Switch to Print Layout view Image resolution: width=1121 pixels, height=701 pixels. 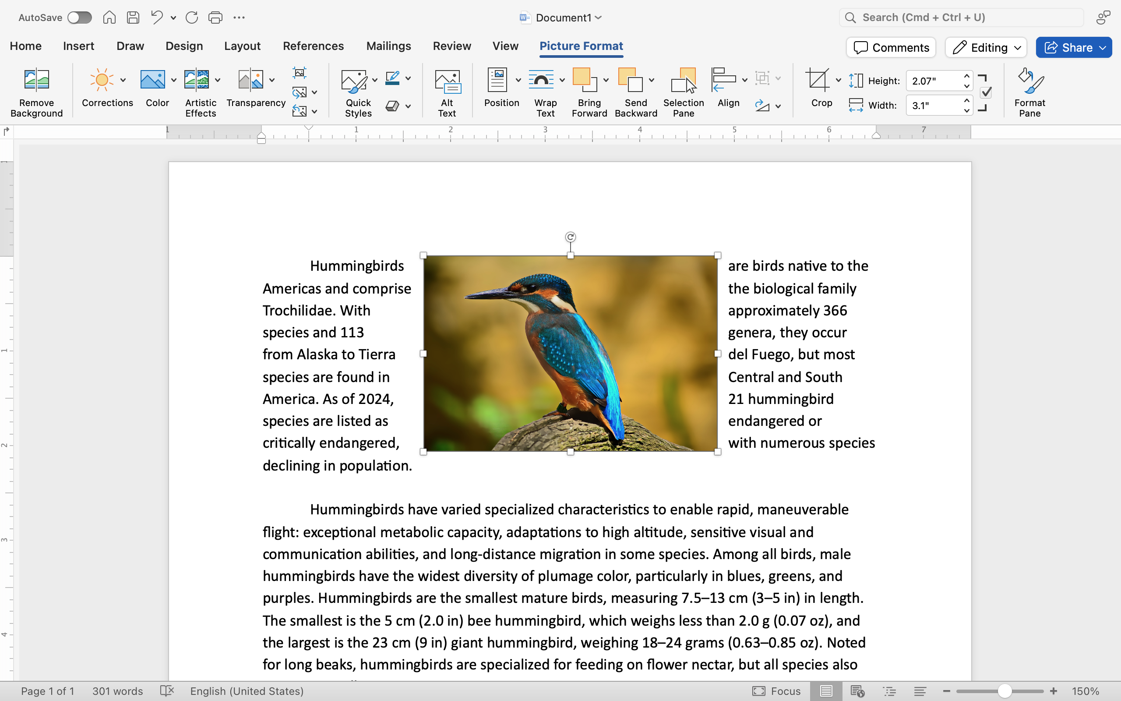pyautogui.click(x=826, y=691)
